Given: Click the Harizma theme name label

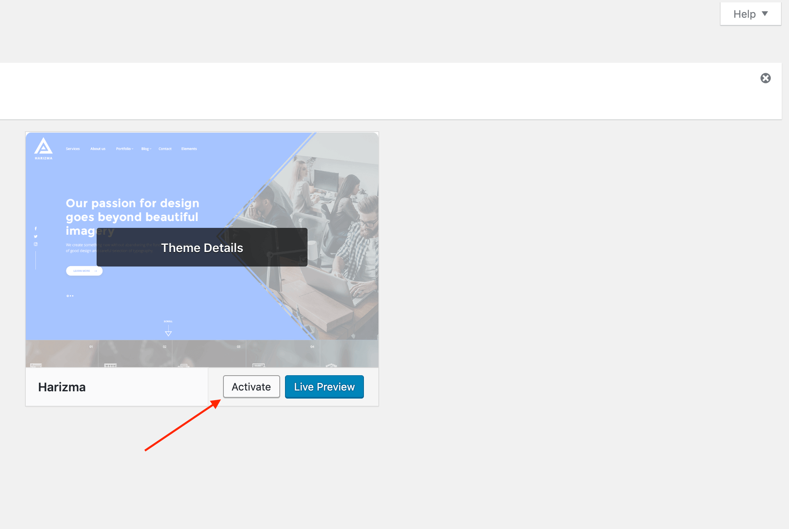Looking at the screenshot, I should pyautogui.click(x=62, y=387).
